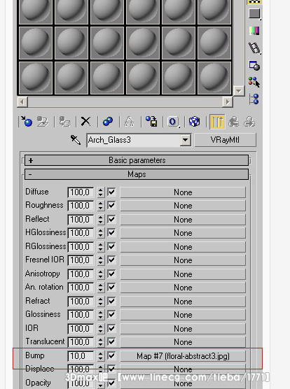Screen dimensions: 290x389
Task: Click the Bump amount value field
Action: [x=81, y=356]
